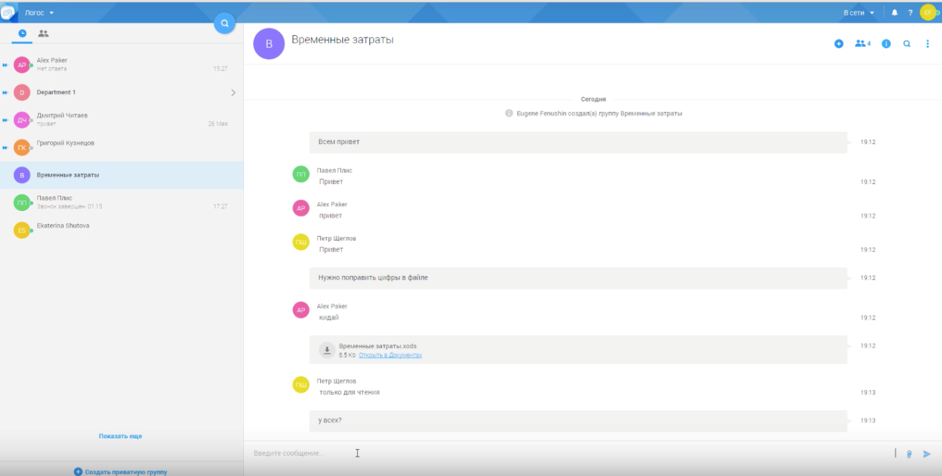
Task: Show group members count icon
Action: pos(862,44)
